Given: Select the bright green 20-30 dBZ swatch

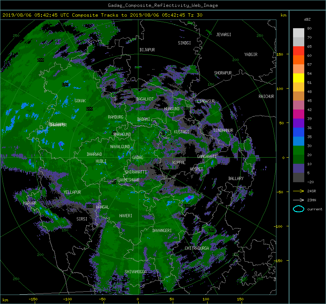Looking at the screenshot, I should [298, 150].
